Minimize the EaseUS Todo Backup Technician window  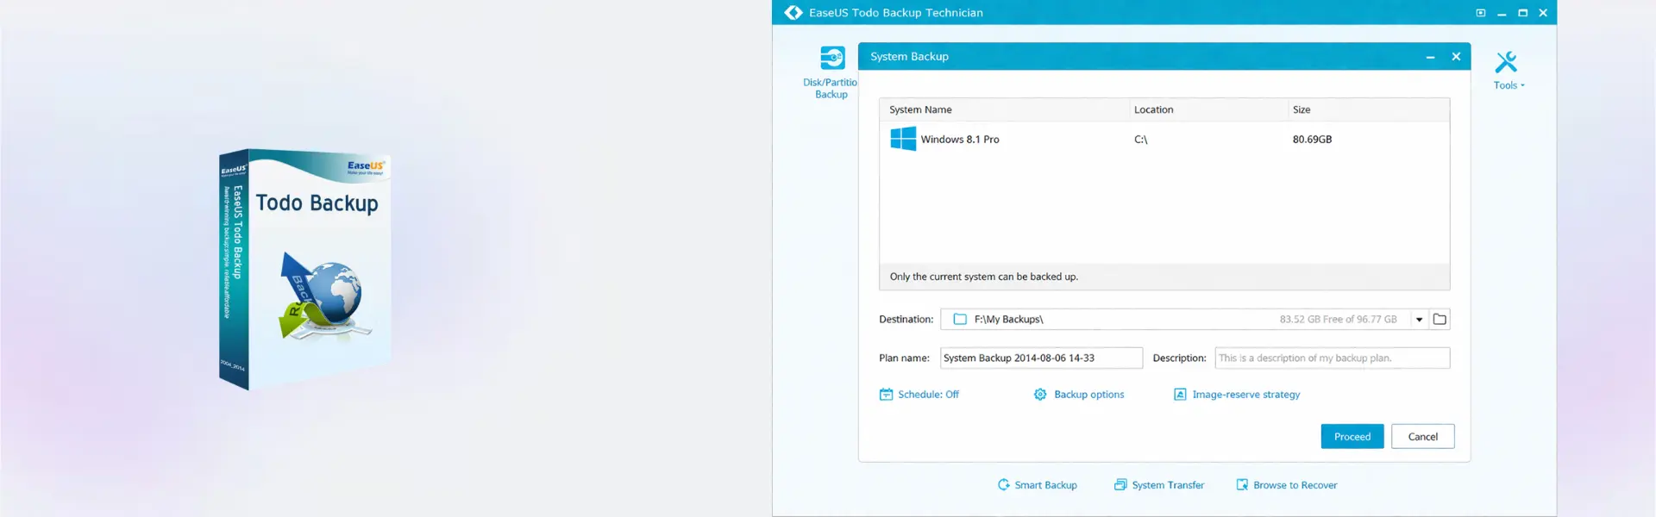point(1502,13)
